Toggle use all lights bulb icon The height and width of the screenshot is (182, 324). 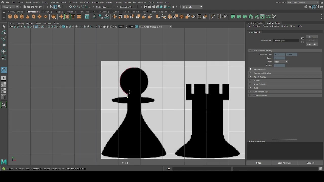pos(76,27)
